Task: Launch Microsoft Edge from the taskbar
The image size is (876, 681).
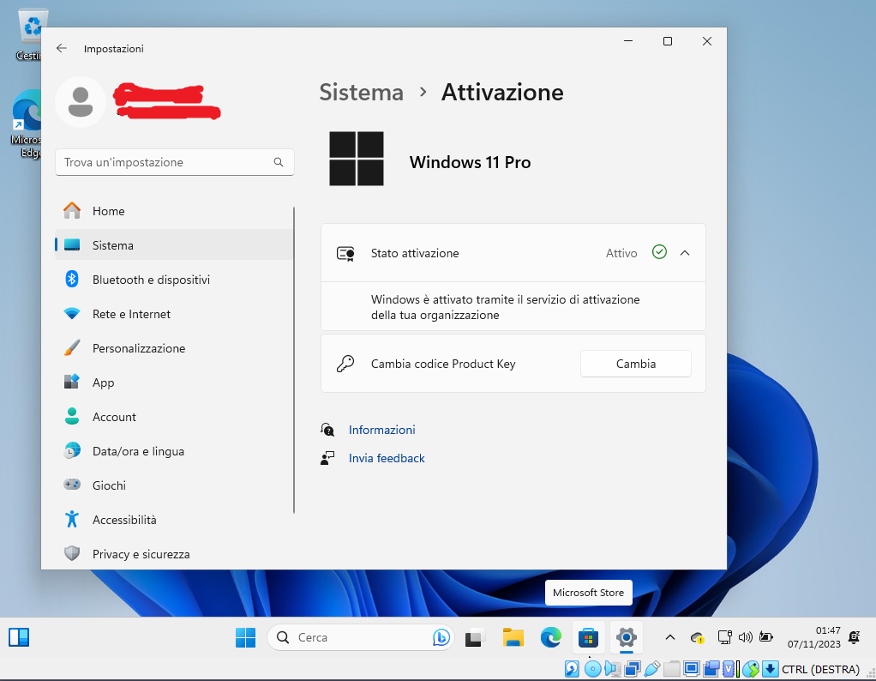Action: point(551,637)
